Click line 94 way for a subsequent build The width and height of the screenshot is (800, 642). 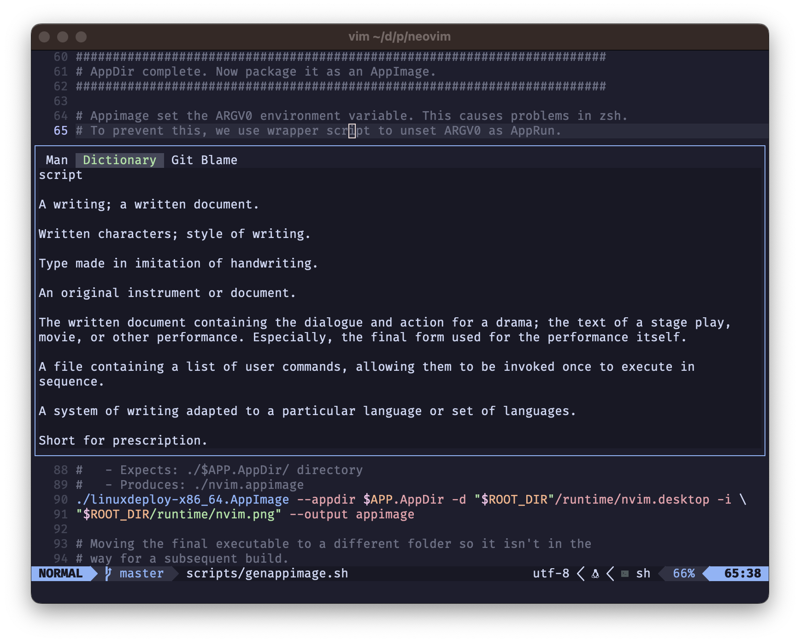[x=182, y=559]
